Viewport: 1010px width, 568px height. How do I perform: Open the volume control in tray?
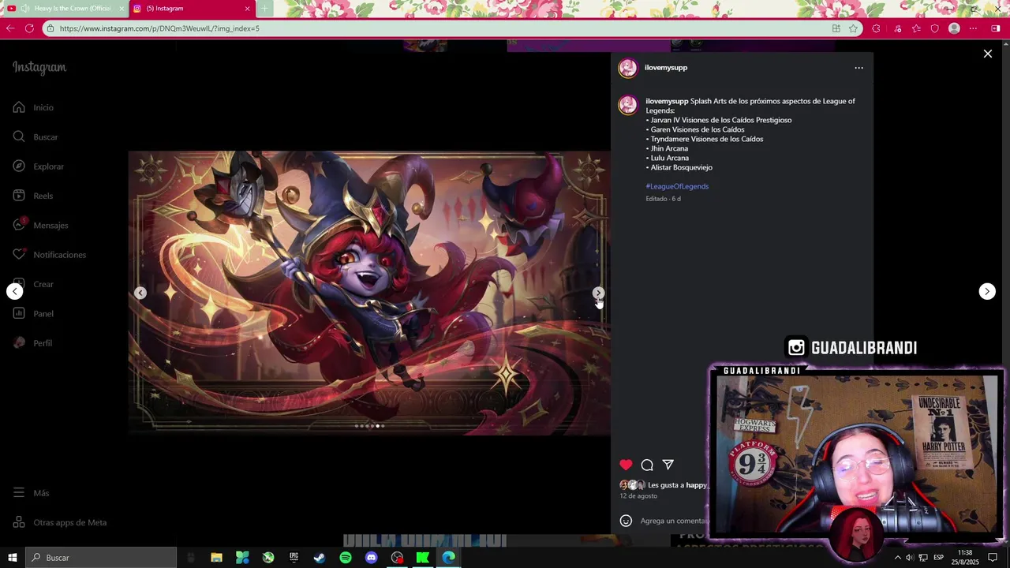[910, 558]
